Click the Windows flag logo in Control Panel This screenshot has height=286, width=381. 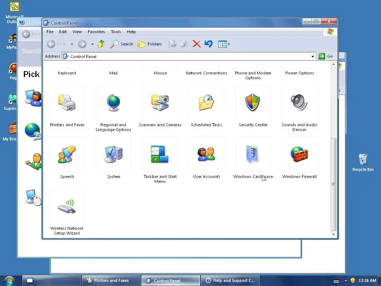pyautogui.click(x=330, y=32)
